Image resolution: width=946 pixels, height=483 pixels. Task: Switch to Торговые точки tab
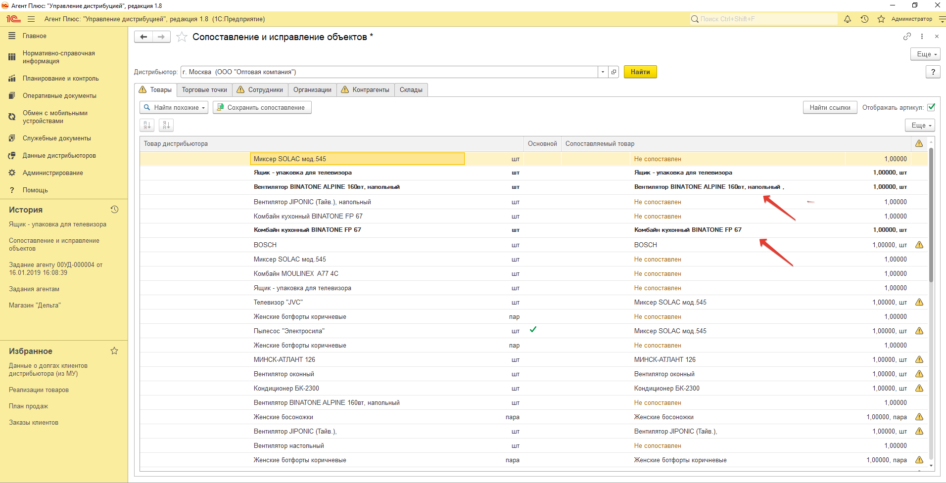click(204, 89)
